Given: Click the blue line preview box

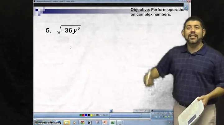Looking at the screenshot, I should click(x=126, y=115).
